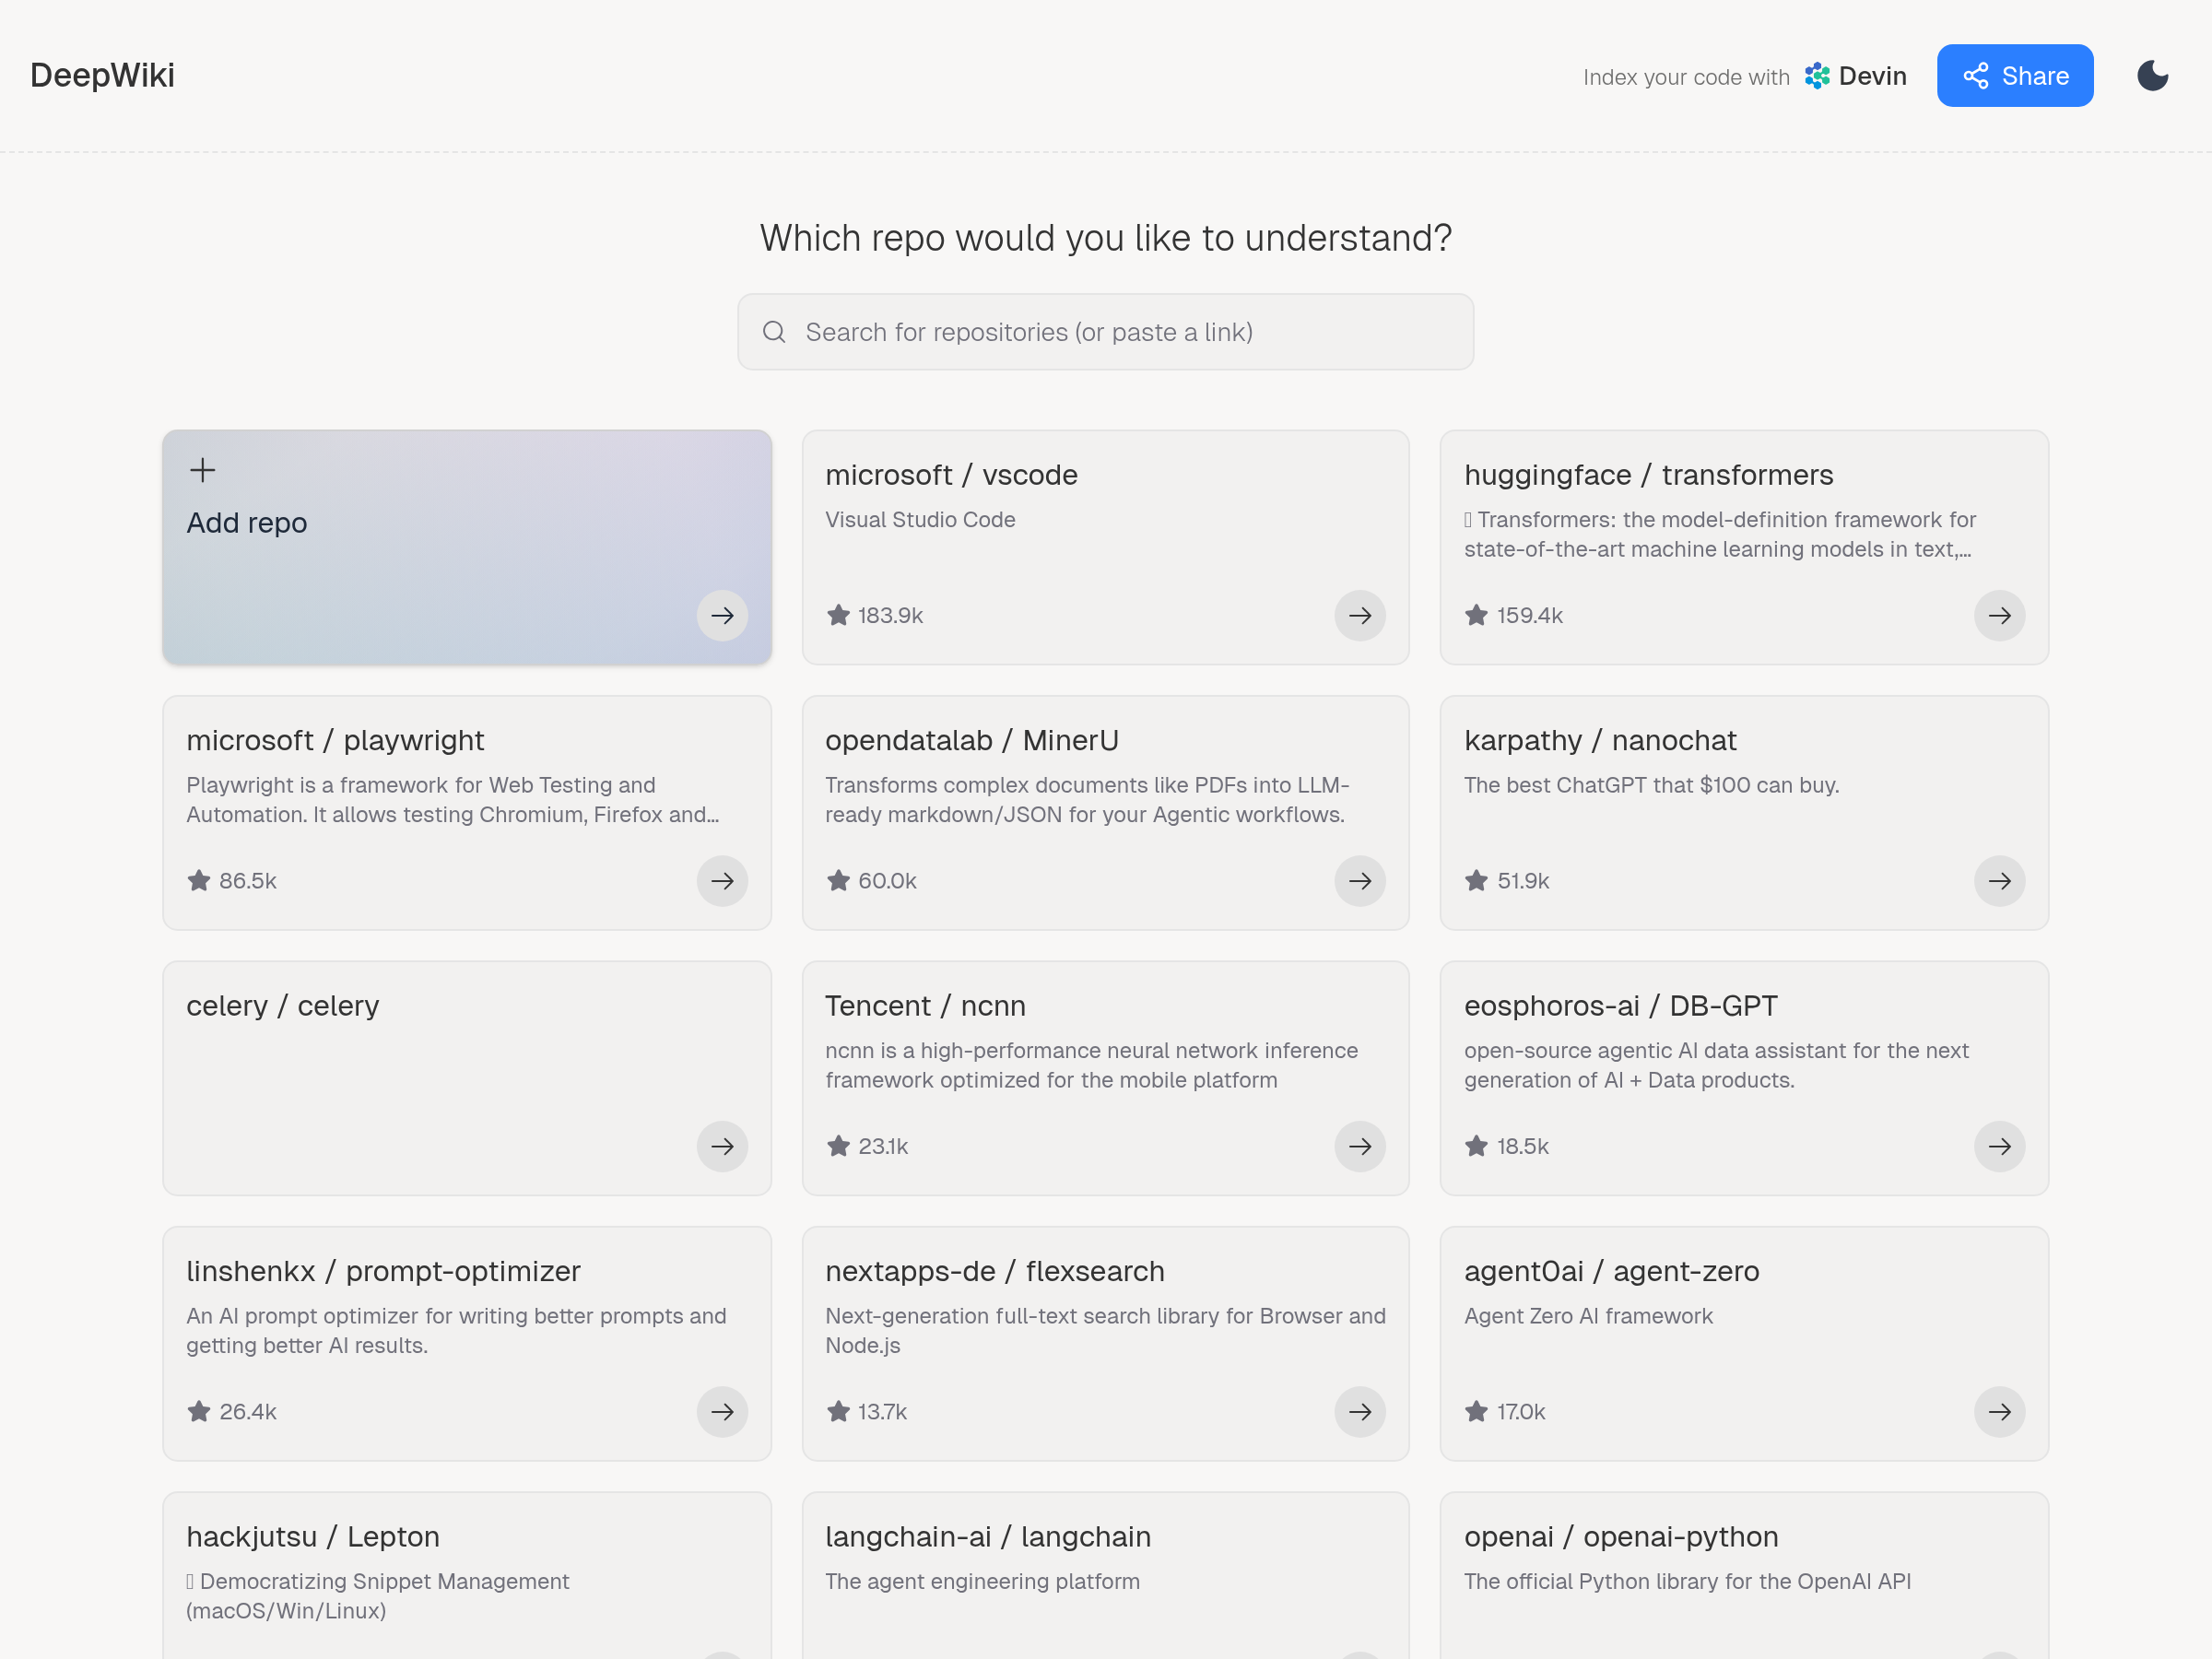
Task: Click the plus icon on Add repo
Action: click(202, 470)
